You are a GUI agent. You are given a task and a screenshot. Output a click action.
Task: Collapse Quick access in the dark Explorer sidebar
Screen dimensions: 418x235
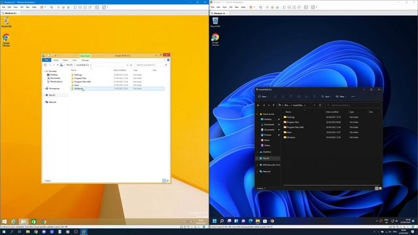(x=257, y=114)
